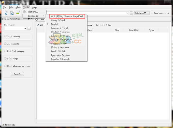Check the In contents option
173x128 pixels.
pyautogui.click(x=5, y=44)
